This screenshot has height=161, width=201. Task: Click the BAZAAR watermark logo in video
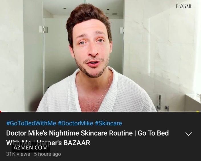[184, 6]
